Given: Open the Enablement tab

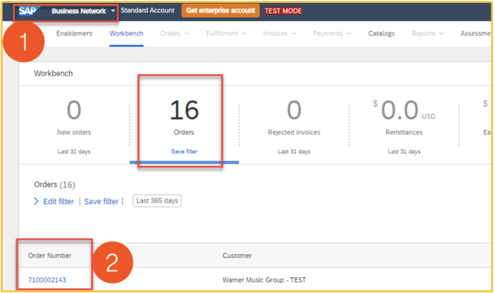Looking at the screenshot, I should [x=74, y=33].
